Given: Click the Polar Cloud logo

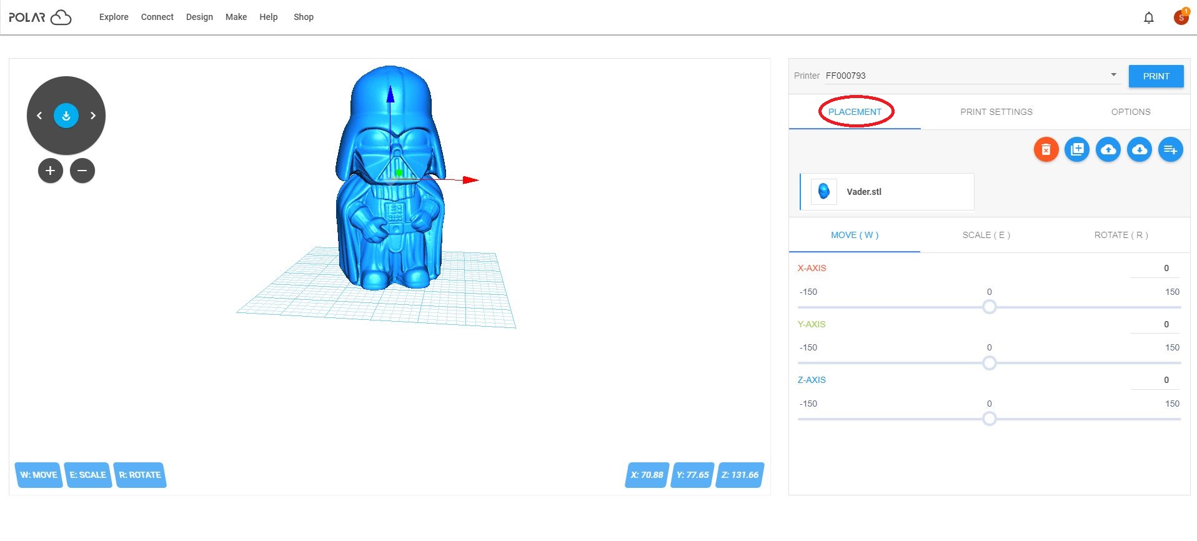Looking at the screenshot, I should click(40, 17).
